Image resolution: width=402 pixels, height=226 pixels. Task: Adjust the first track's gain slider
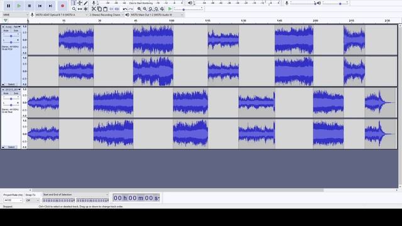[11, 36]
